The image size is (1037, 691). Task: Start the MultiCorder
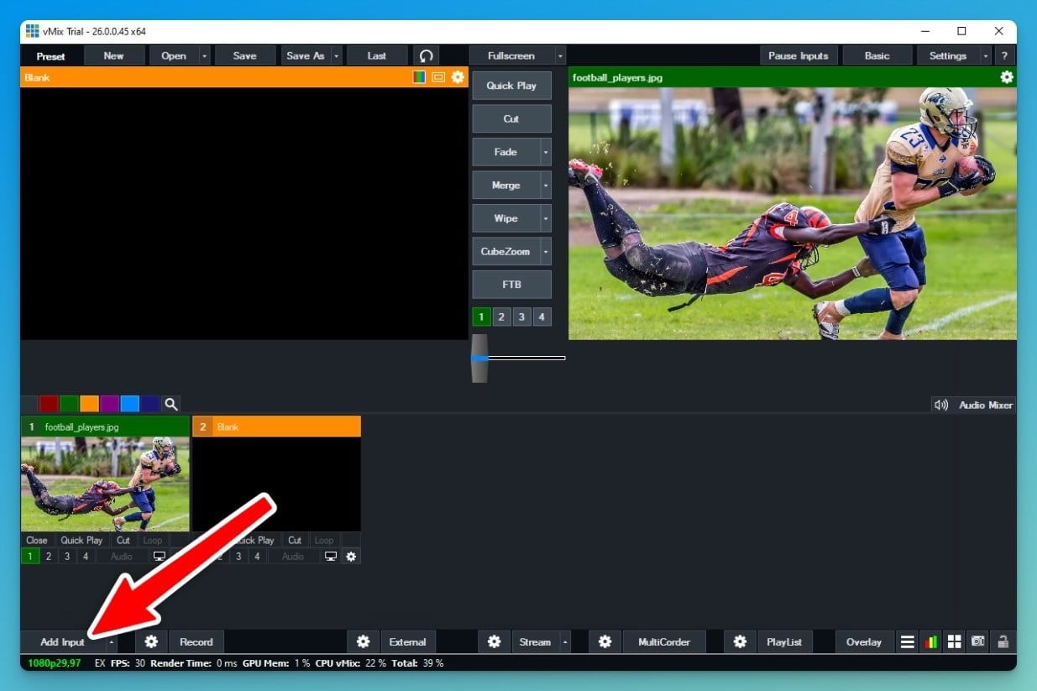coord(663,641)
